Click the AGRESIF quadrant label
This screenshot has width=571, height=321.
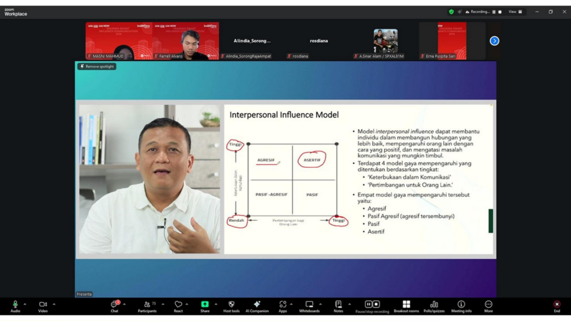click(266, 160)
